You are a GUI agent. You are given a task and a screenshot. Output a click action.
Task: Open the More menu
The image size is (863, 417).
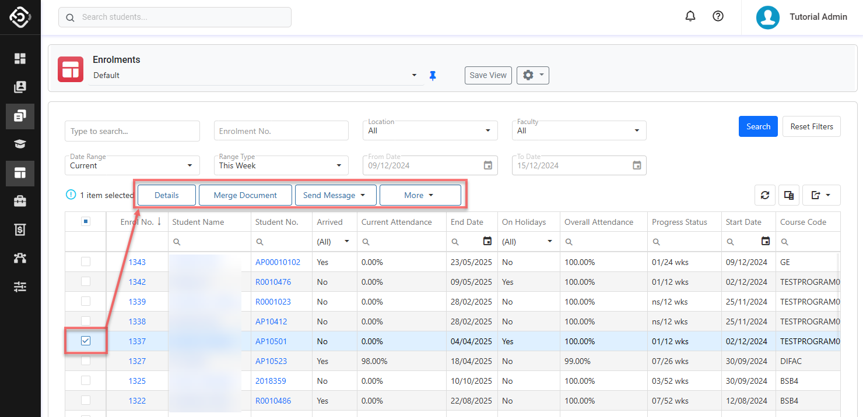point(420,196)
